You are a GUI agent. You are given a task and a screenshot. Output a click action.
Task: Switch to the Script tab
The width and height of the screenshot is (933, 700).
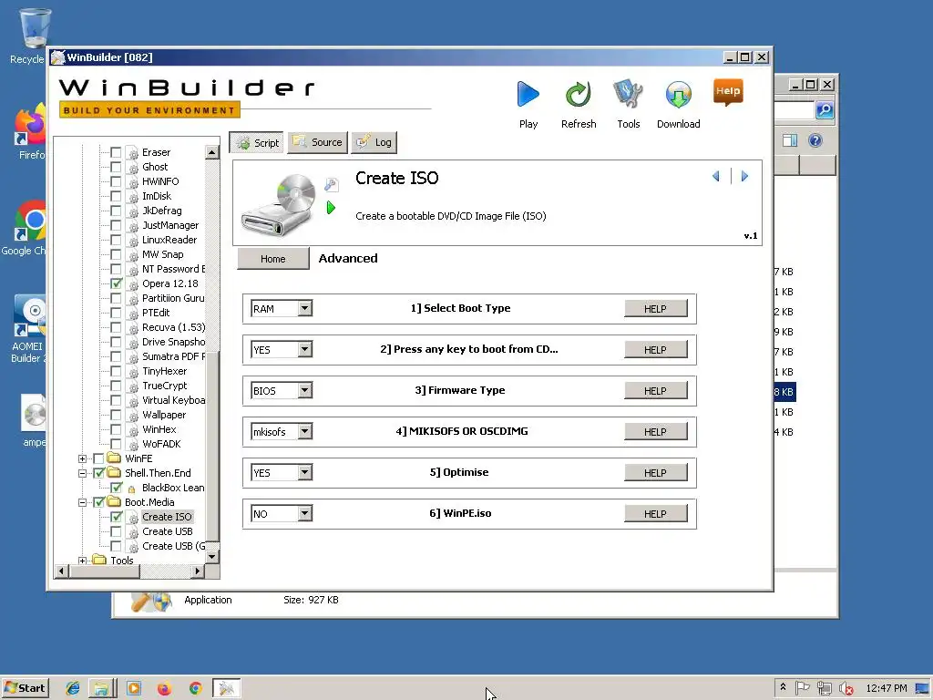[257, 143]
